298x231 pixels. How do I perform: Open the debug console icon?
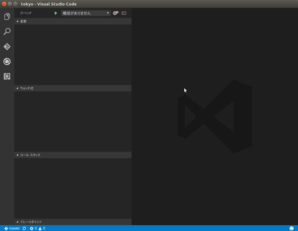pos(124,13)
